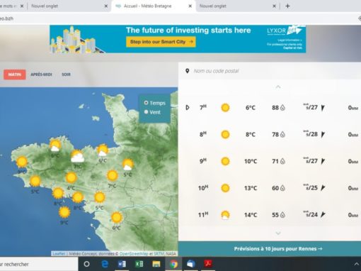The height and width of the screenshot is (271, 361).
Task: Select the Matin tab
Action: pyautogui.click(x=15, y=74)
